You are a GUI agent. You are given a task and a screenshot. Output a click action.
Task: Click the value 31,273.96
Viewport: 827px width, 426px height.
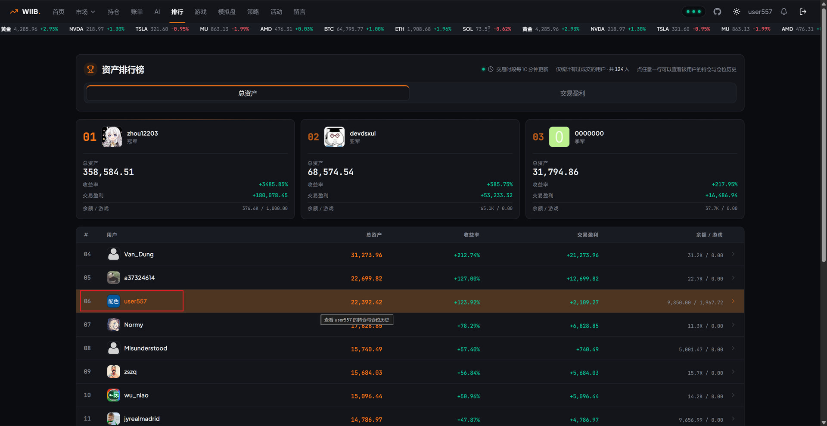[x=367, y=255]
